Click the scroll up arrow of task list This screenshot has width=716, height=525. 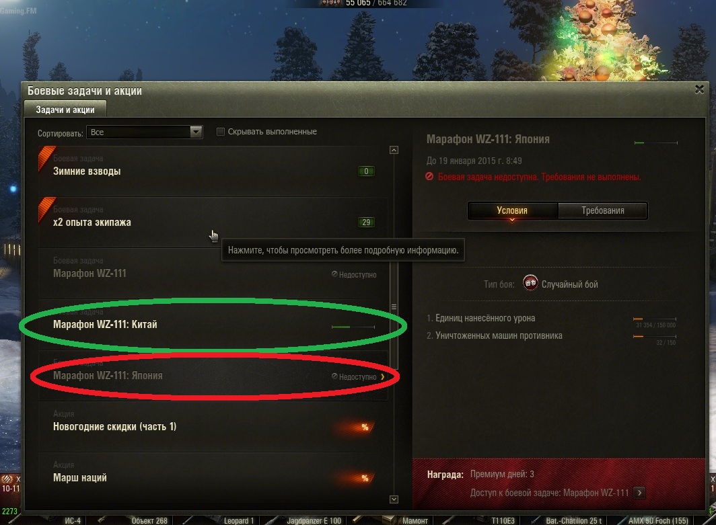pos(394,150)
